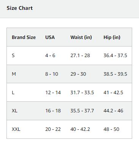Screen dimensions: 139x146
Task: Select the XL brand size cell
Action: (x=14, y=111)
